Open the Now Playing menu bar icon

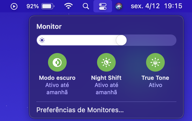(x=14, y=6)
